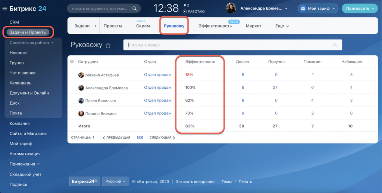Viewport: 382px width, 193px height.
Task: Open Павел Васильев's Делает count 9
Action: point(243,100)
